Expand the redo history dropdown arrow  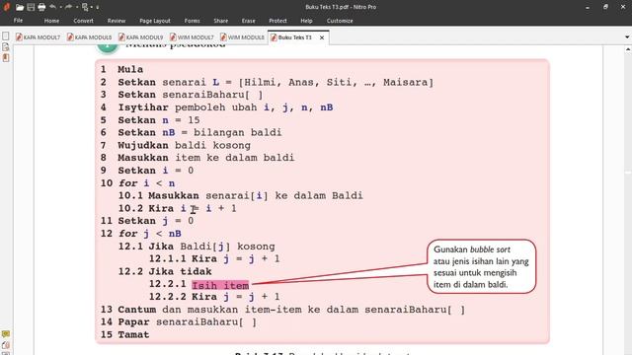pos(77,7)
